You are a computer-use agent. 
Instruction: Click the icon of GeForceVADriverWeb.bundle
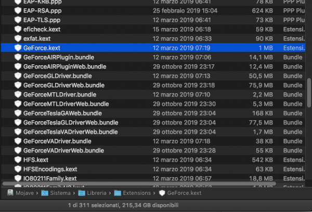[x=18, y=150]
